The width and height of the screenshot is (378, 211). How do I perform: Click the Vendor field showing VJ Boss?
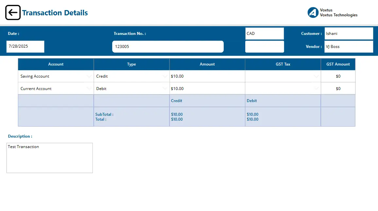pos(349,47)
